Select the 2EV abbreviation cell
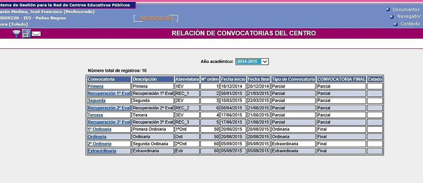This screenshot has height=183, width=423. [x=187, y=101]
